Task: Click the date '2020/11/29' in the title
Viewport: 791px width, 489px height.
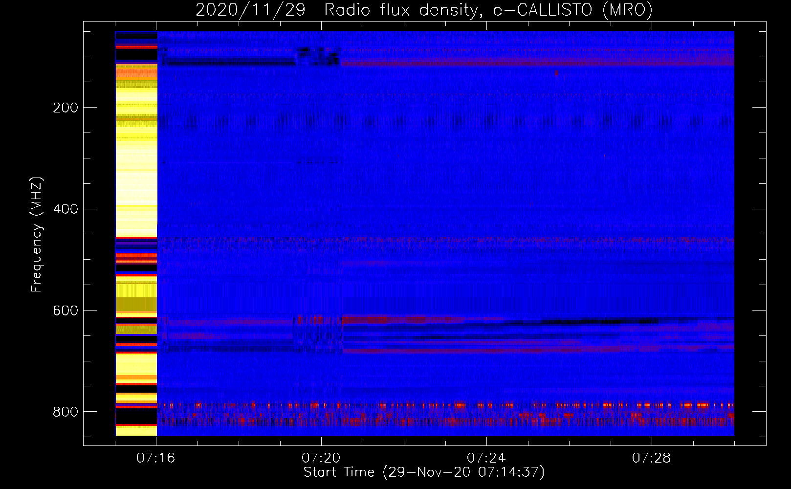Action: coord(250,10)
